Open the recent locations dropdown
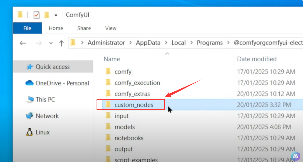 pos(51,43)
